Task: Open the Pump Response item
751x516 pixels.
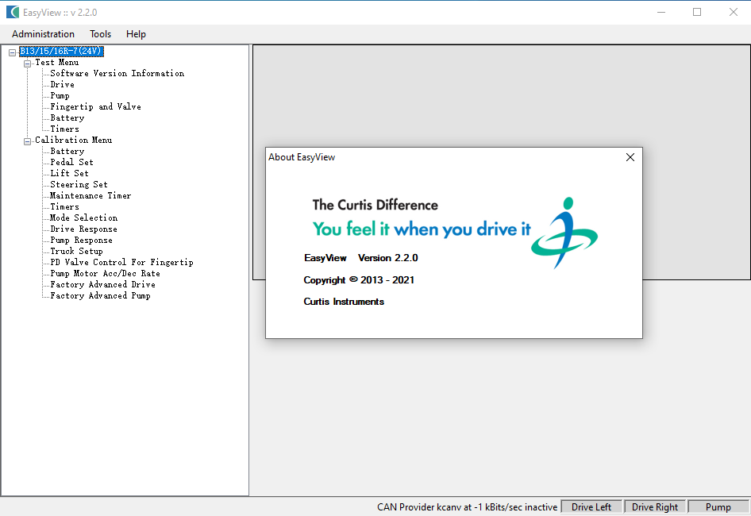Action: (81, 240)
